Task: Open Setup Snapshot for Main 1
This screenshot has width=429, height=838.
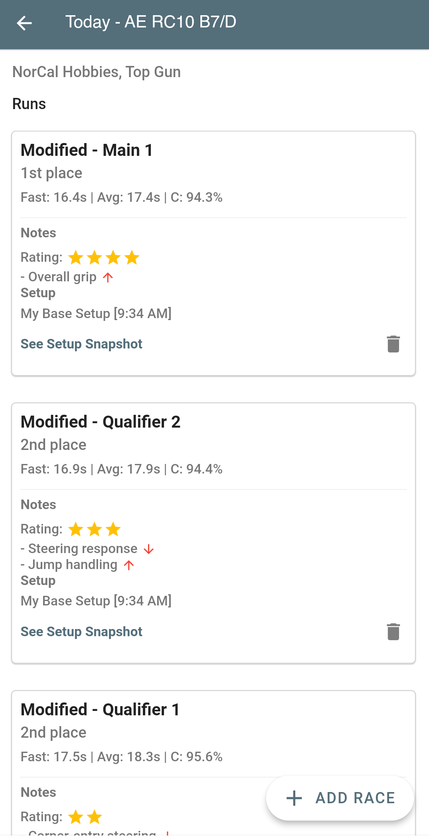Action: (81, 344)
